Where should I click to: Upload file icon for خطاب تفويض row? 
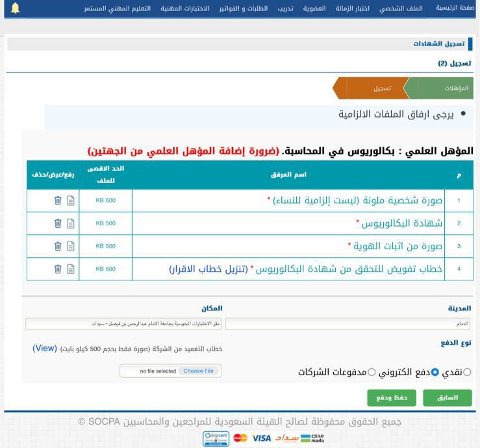pyautogui.click(x=71, y=269)
